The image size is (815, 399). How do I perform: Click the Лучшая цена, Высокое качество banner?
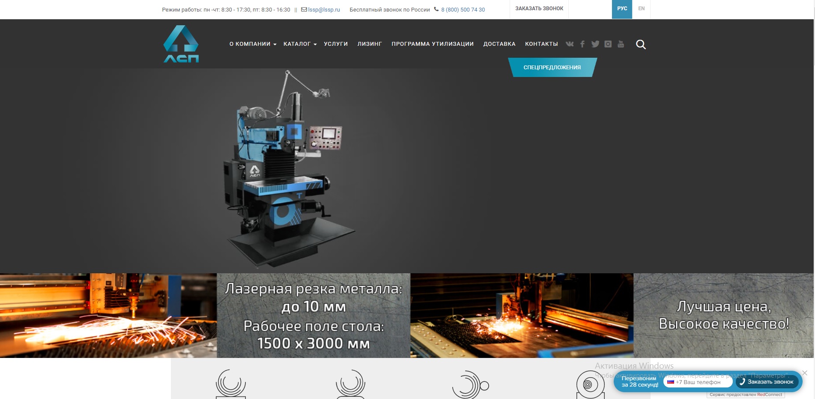(x=724, y=316)
